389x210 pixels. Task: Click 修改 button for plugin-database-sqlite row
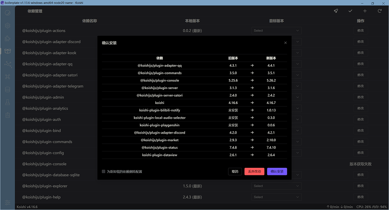pos(360,175)
